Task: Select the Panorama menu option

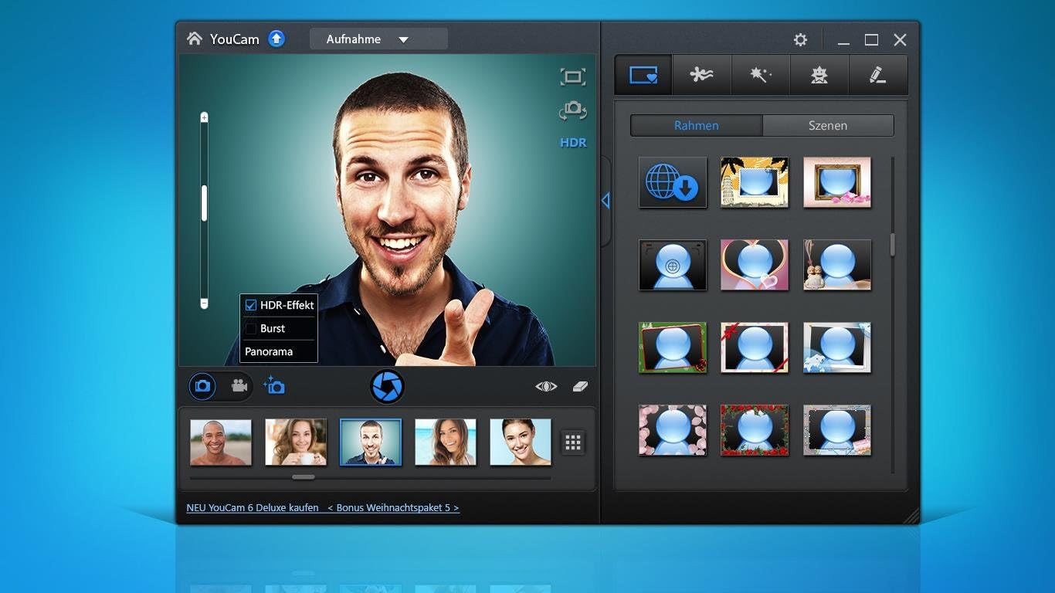Action: coord(269,351)
